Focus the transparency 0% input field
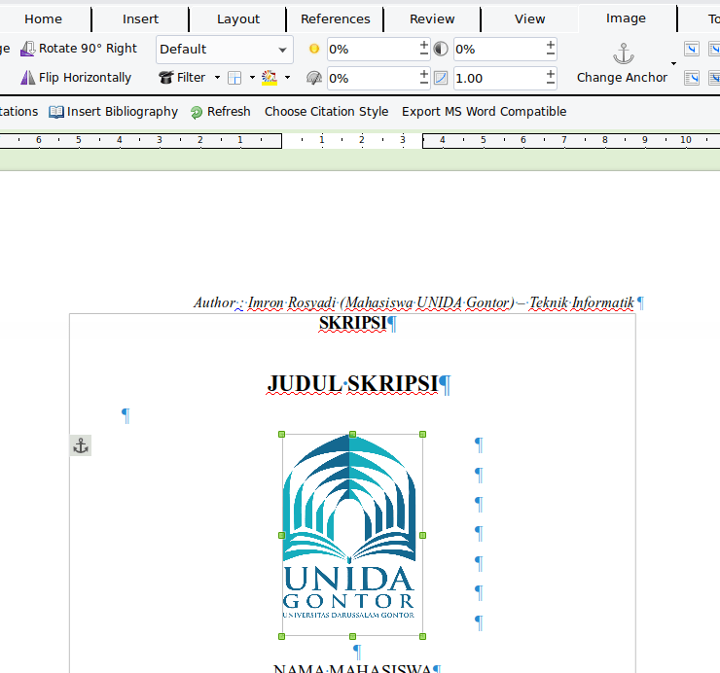This screenshot has height=673, width=720. click(373, 79)
